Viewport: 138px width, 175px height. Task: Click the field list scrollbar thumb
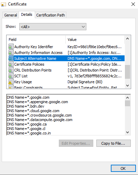pos(127,72)
